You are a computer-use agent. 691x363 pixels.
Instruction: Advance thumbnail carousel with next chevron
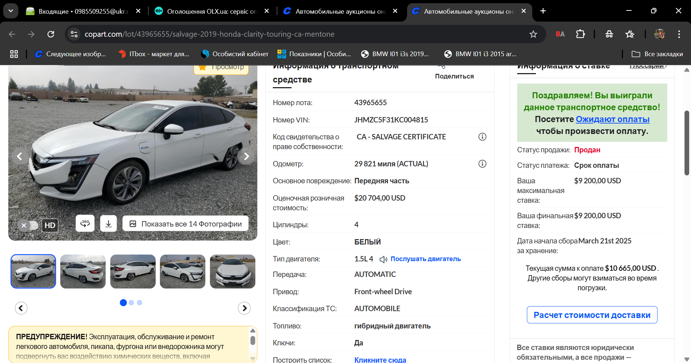[x=244, y=308]
